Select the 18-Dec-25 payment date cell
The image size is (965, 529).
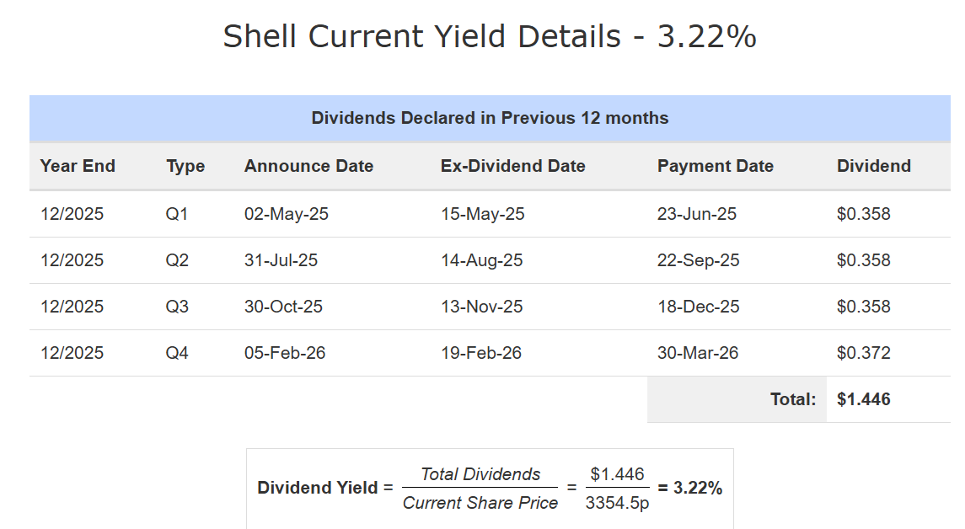tap(698, 307)
